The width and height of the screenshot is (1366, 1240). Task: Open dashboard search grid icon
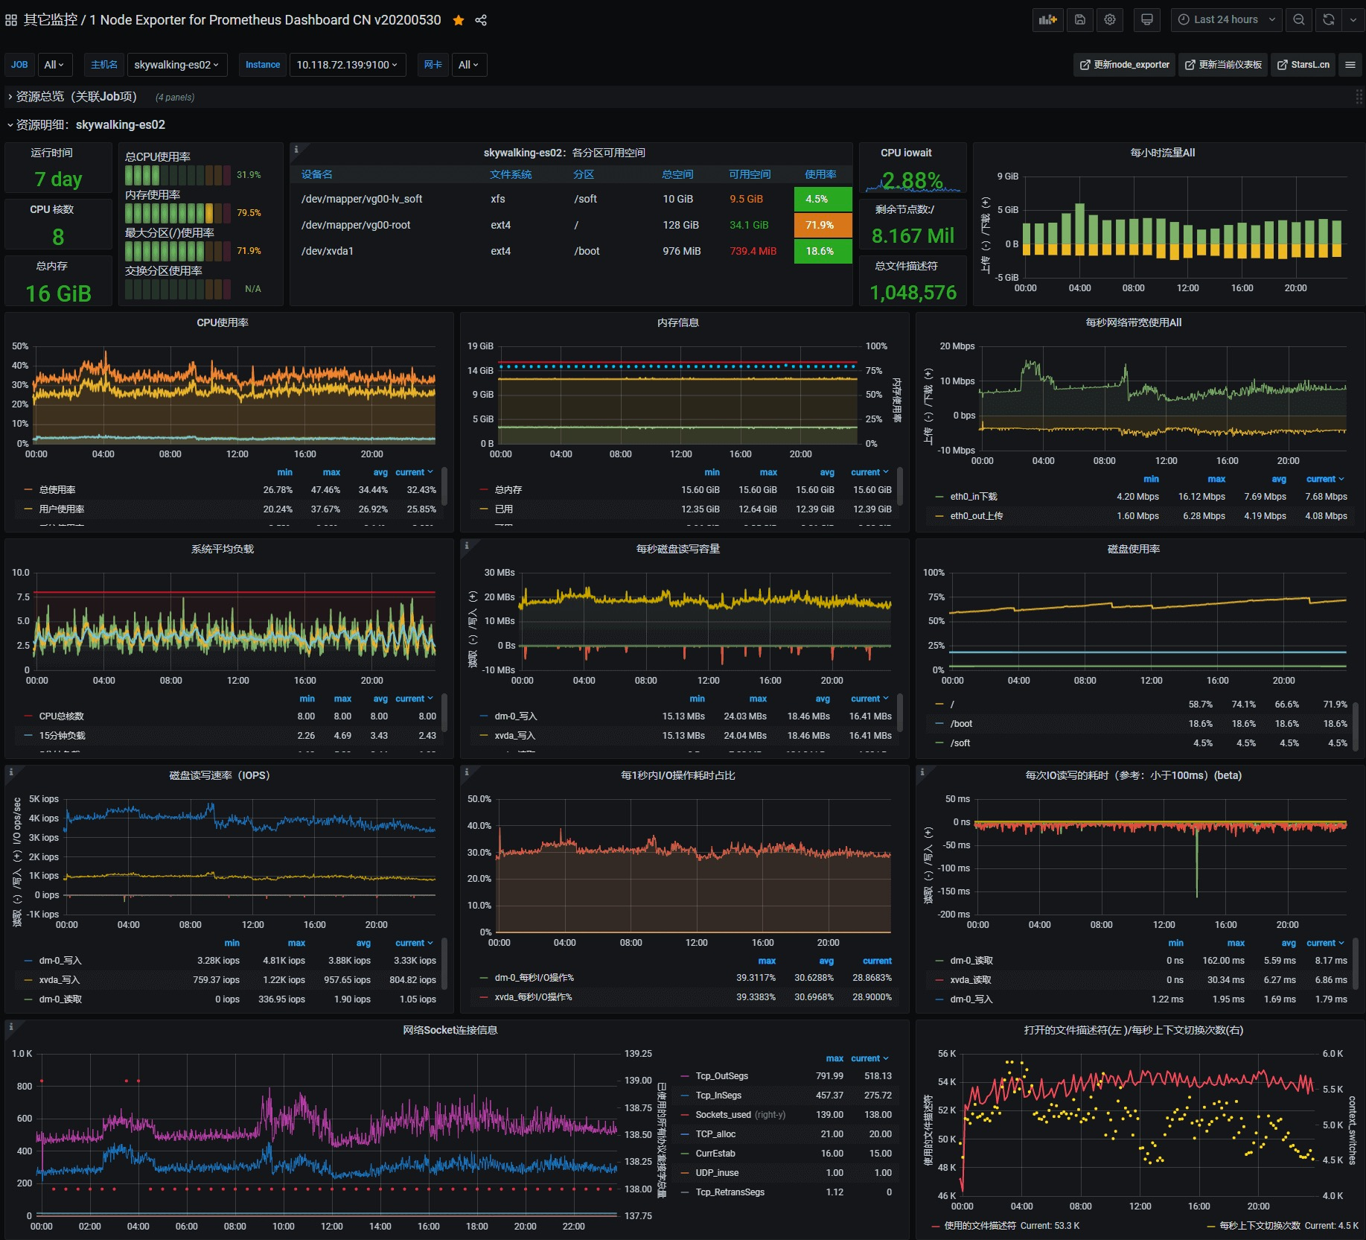(11, 20)
